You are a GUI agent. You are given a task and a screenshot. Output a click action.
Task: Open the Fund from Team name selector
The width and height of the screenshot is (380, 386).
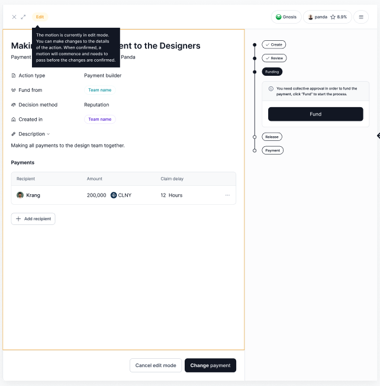pos(100,90)
